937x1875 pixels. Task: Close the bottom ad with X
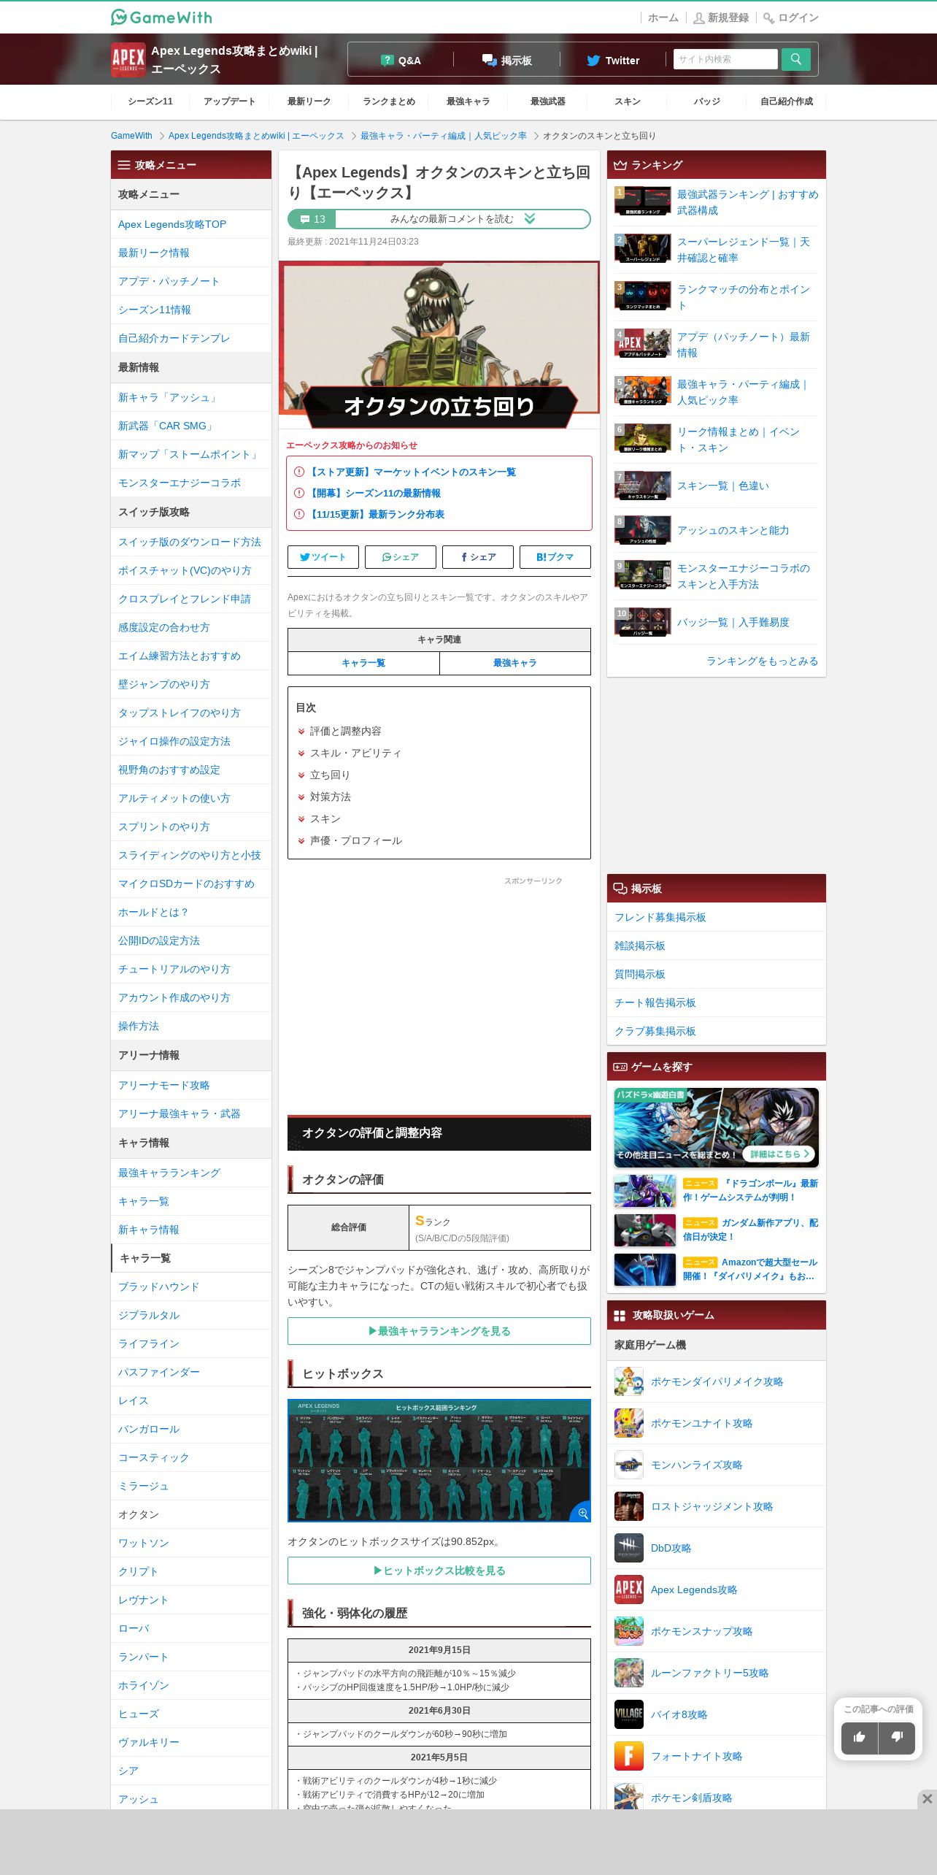[x=927, y=1798]
